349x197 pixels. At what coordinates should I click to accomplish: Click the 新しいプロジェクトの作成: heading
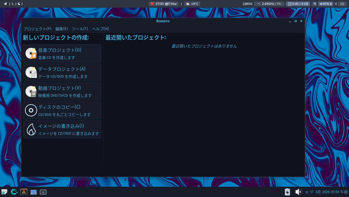56,38
